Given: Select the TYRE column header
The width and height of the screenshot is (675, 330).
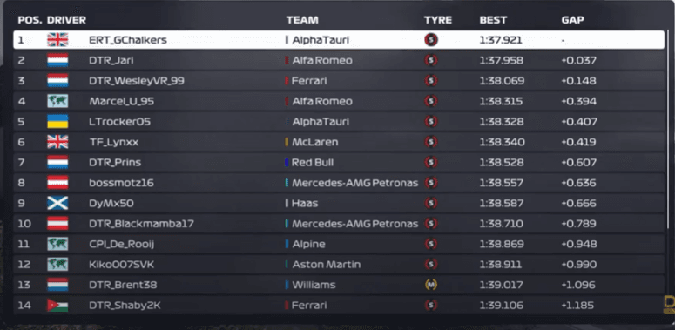Looking at the screenshot, I should tap(438, 20).
